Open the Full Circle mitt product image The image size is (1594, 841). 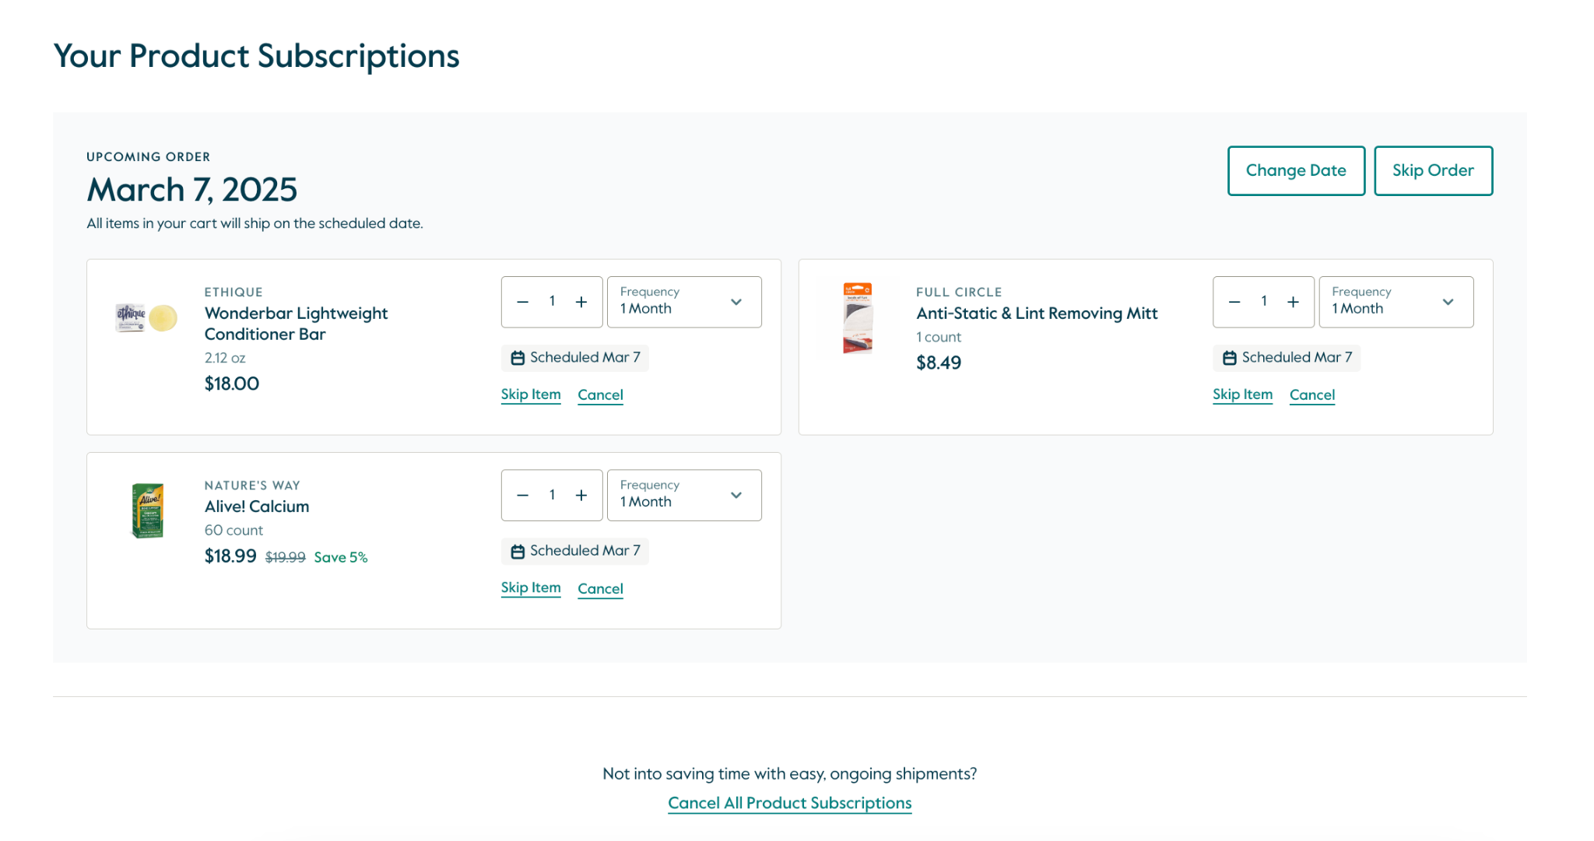click(858, 318)
